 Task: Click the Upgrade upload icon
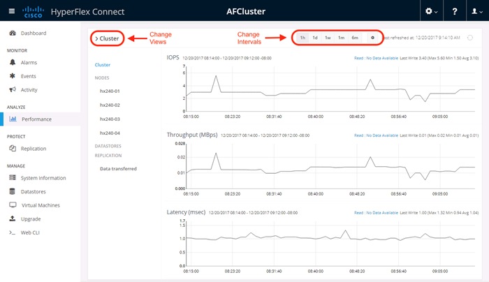tap(12, 218)
